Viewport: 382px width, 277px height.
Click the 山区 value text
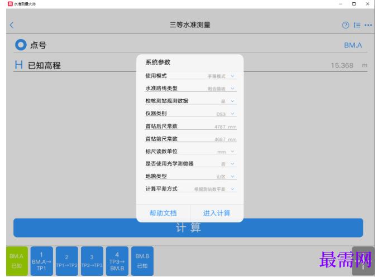(x=221, y=177)
